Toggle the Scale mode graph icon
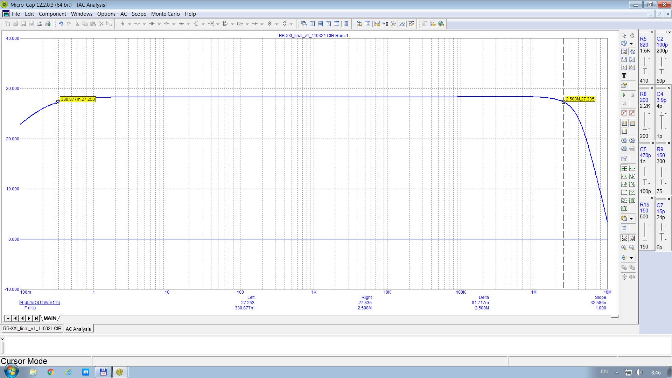Screen dimensions: 672x378 (x=624, y=51)
